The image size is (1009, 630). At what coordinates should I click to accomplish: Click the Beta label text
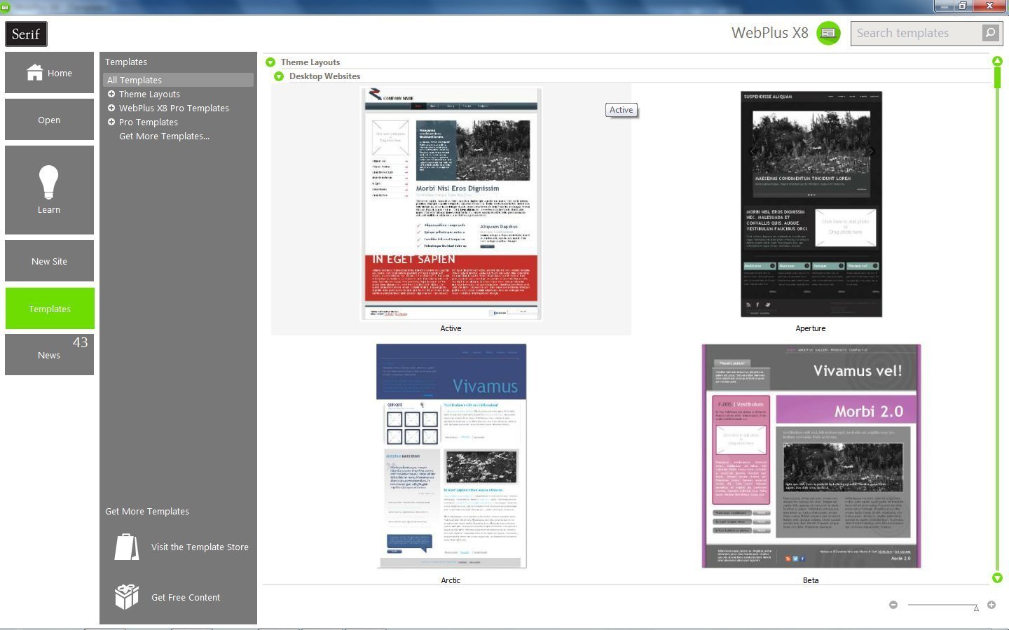point(811,580)
